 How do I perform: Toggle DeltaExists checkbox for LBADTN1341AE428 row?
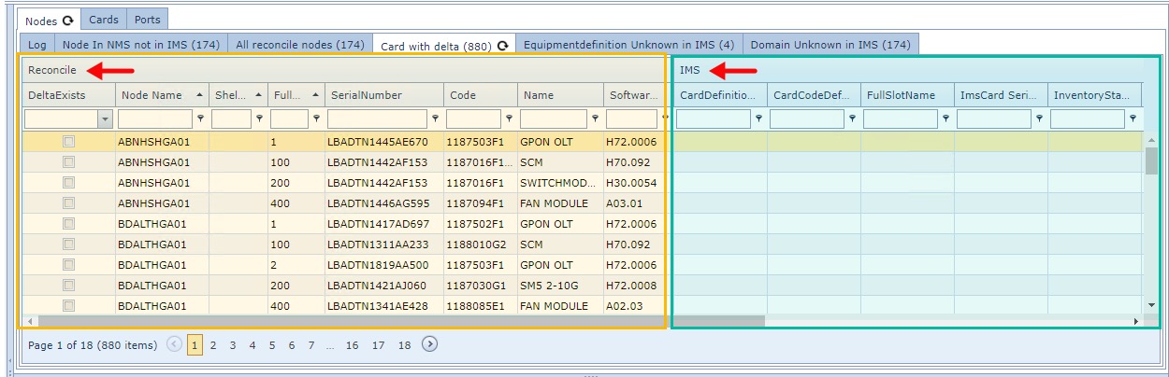click(68, 305)
